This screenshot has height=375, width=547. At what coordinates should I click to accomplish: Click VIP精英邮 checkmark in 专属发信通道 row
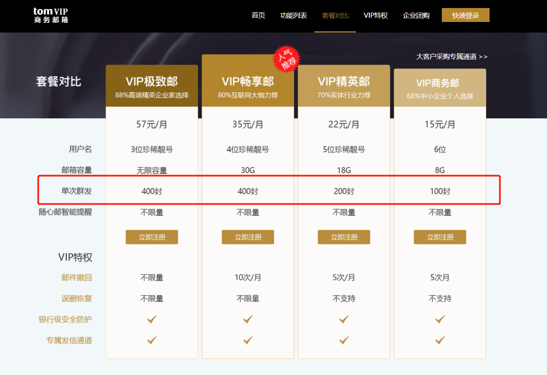[344, 340]
